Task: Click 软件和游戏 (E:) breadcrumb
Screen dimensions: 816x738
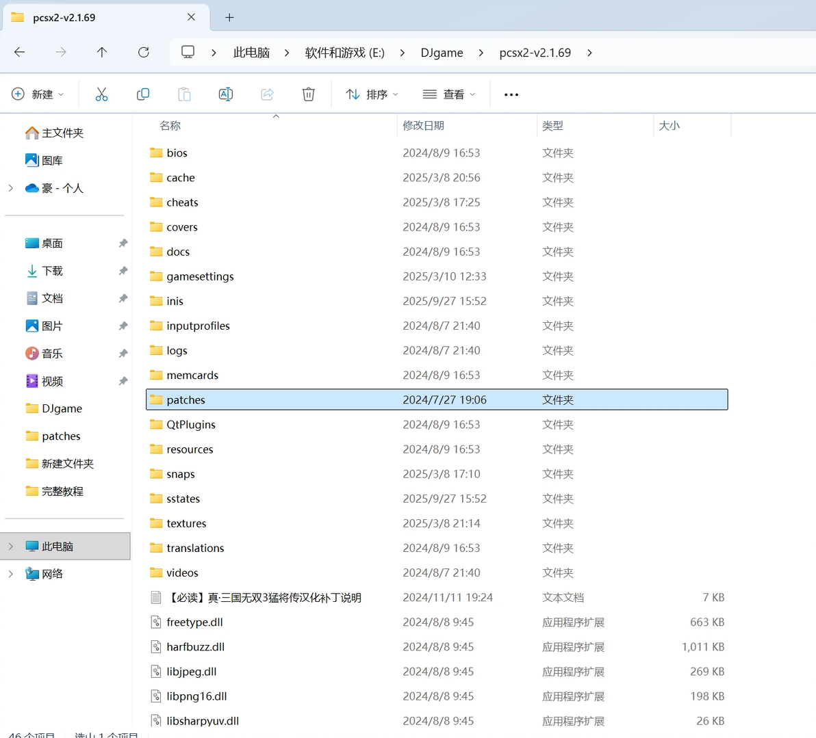Action: [344, 53]
